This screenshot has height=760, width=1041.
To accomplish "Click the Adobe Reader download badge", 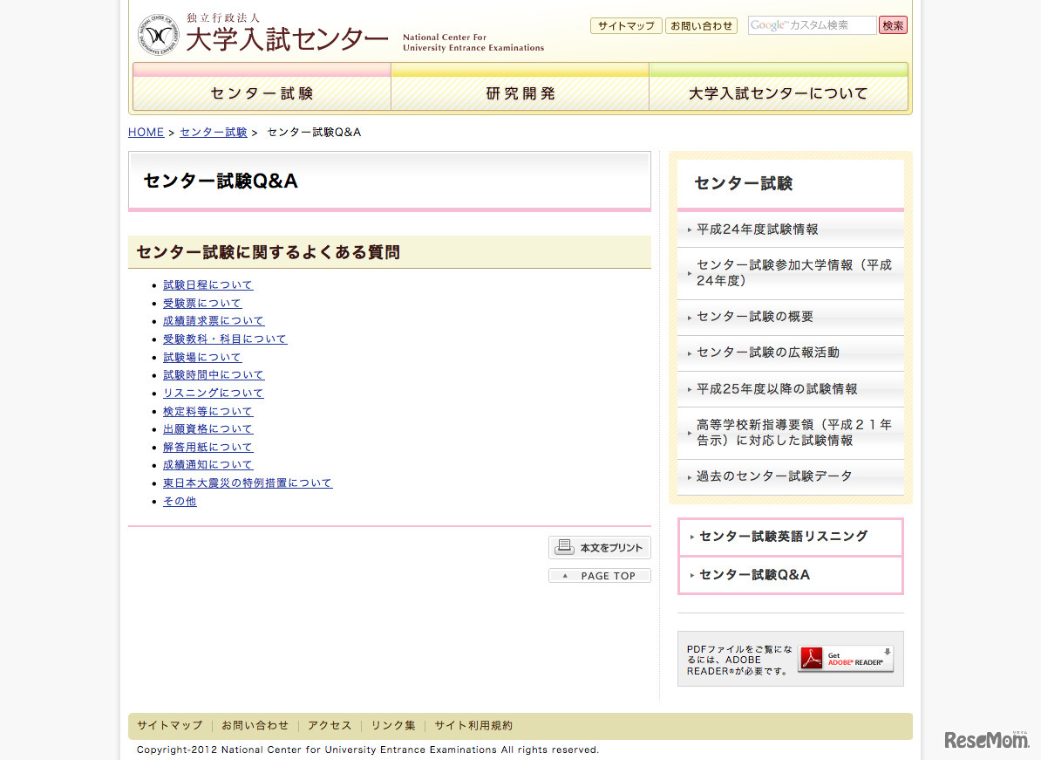I will point(845,659).
